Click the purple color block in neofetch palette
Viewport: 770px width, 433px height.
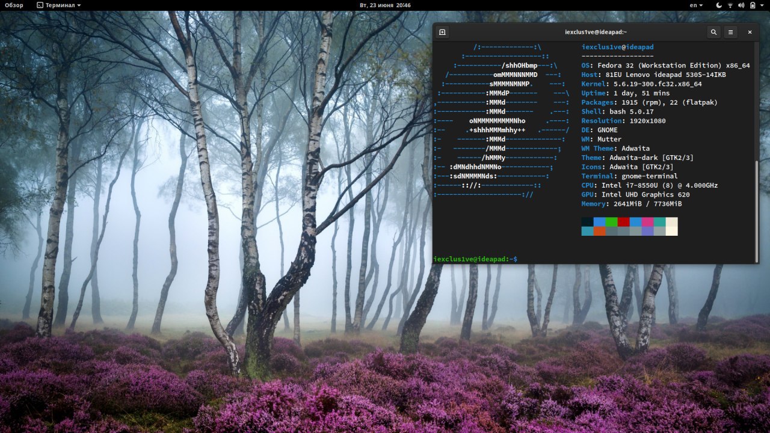click(x=647, y=231)
